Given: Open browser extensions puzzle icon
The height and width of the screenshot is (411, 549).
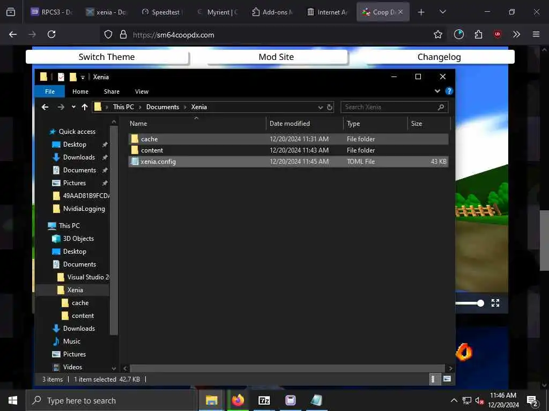Looking at the screenshot, I should point(478,34).
